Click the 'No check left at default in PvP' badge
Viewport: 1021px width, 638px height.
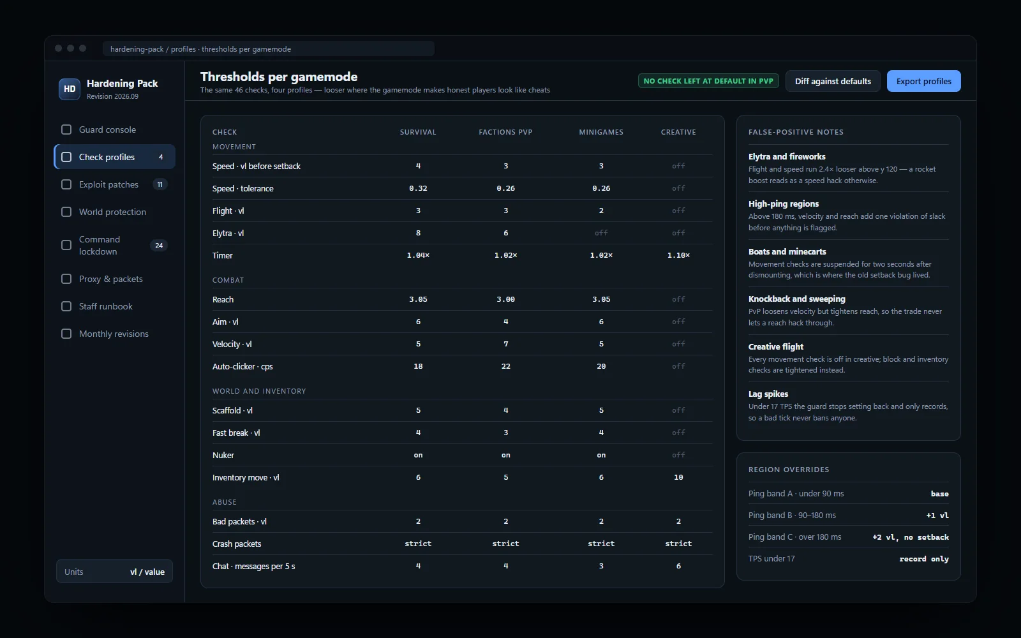click(708, 81)
